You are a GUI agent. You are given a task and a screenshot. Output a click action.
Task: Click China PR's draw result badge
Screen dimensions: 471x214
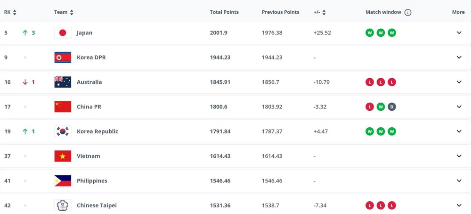coord(392,107)
